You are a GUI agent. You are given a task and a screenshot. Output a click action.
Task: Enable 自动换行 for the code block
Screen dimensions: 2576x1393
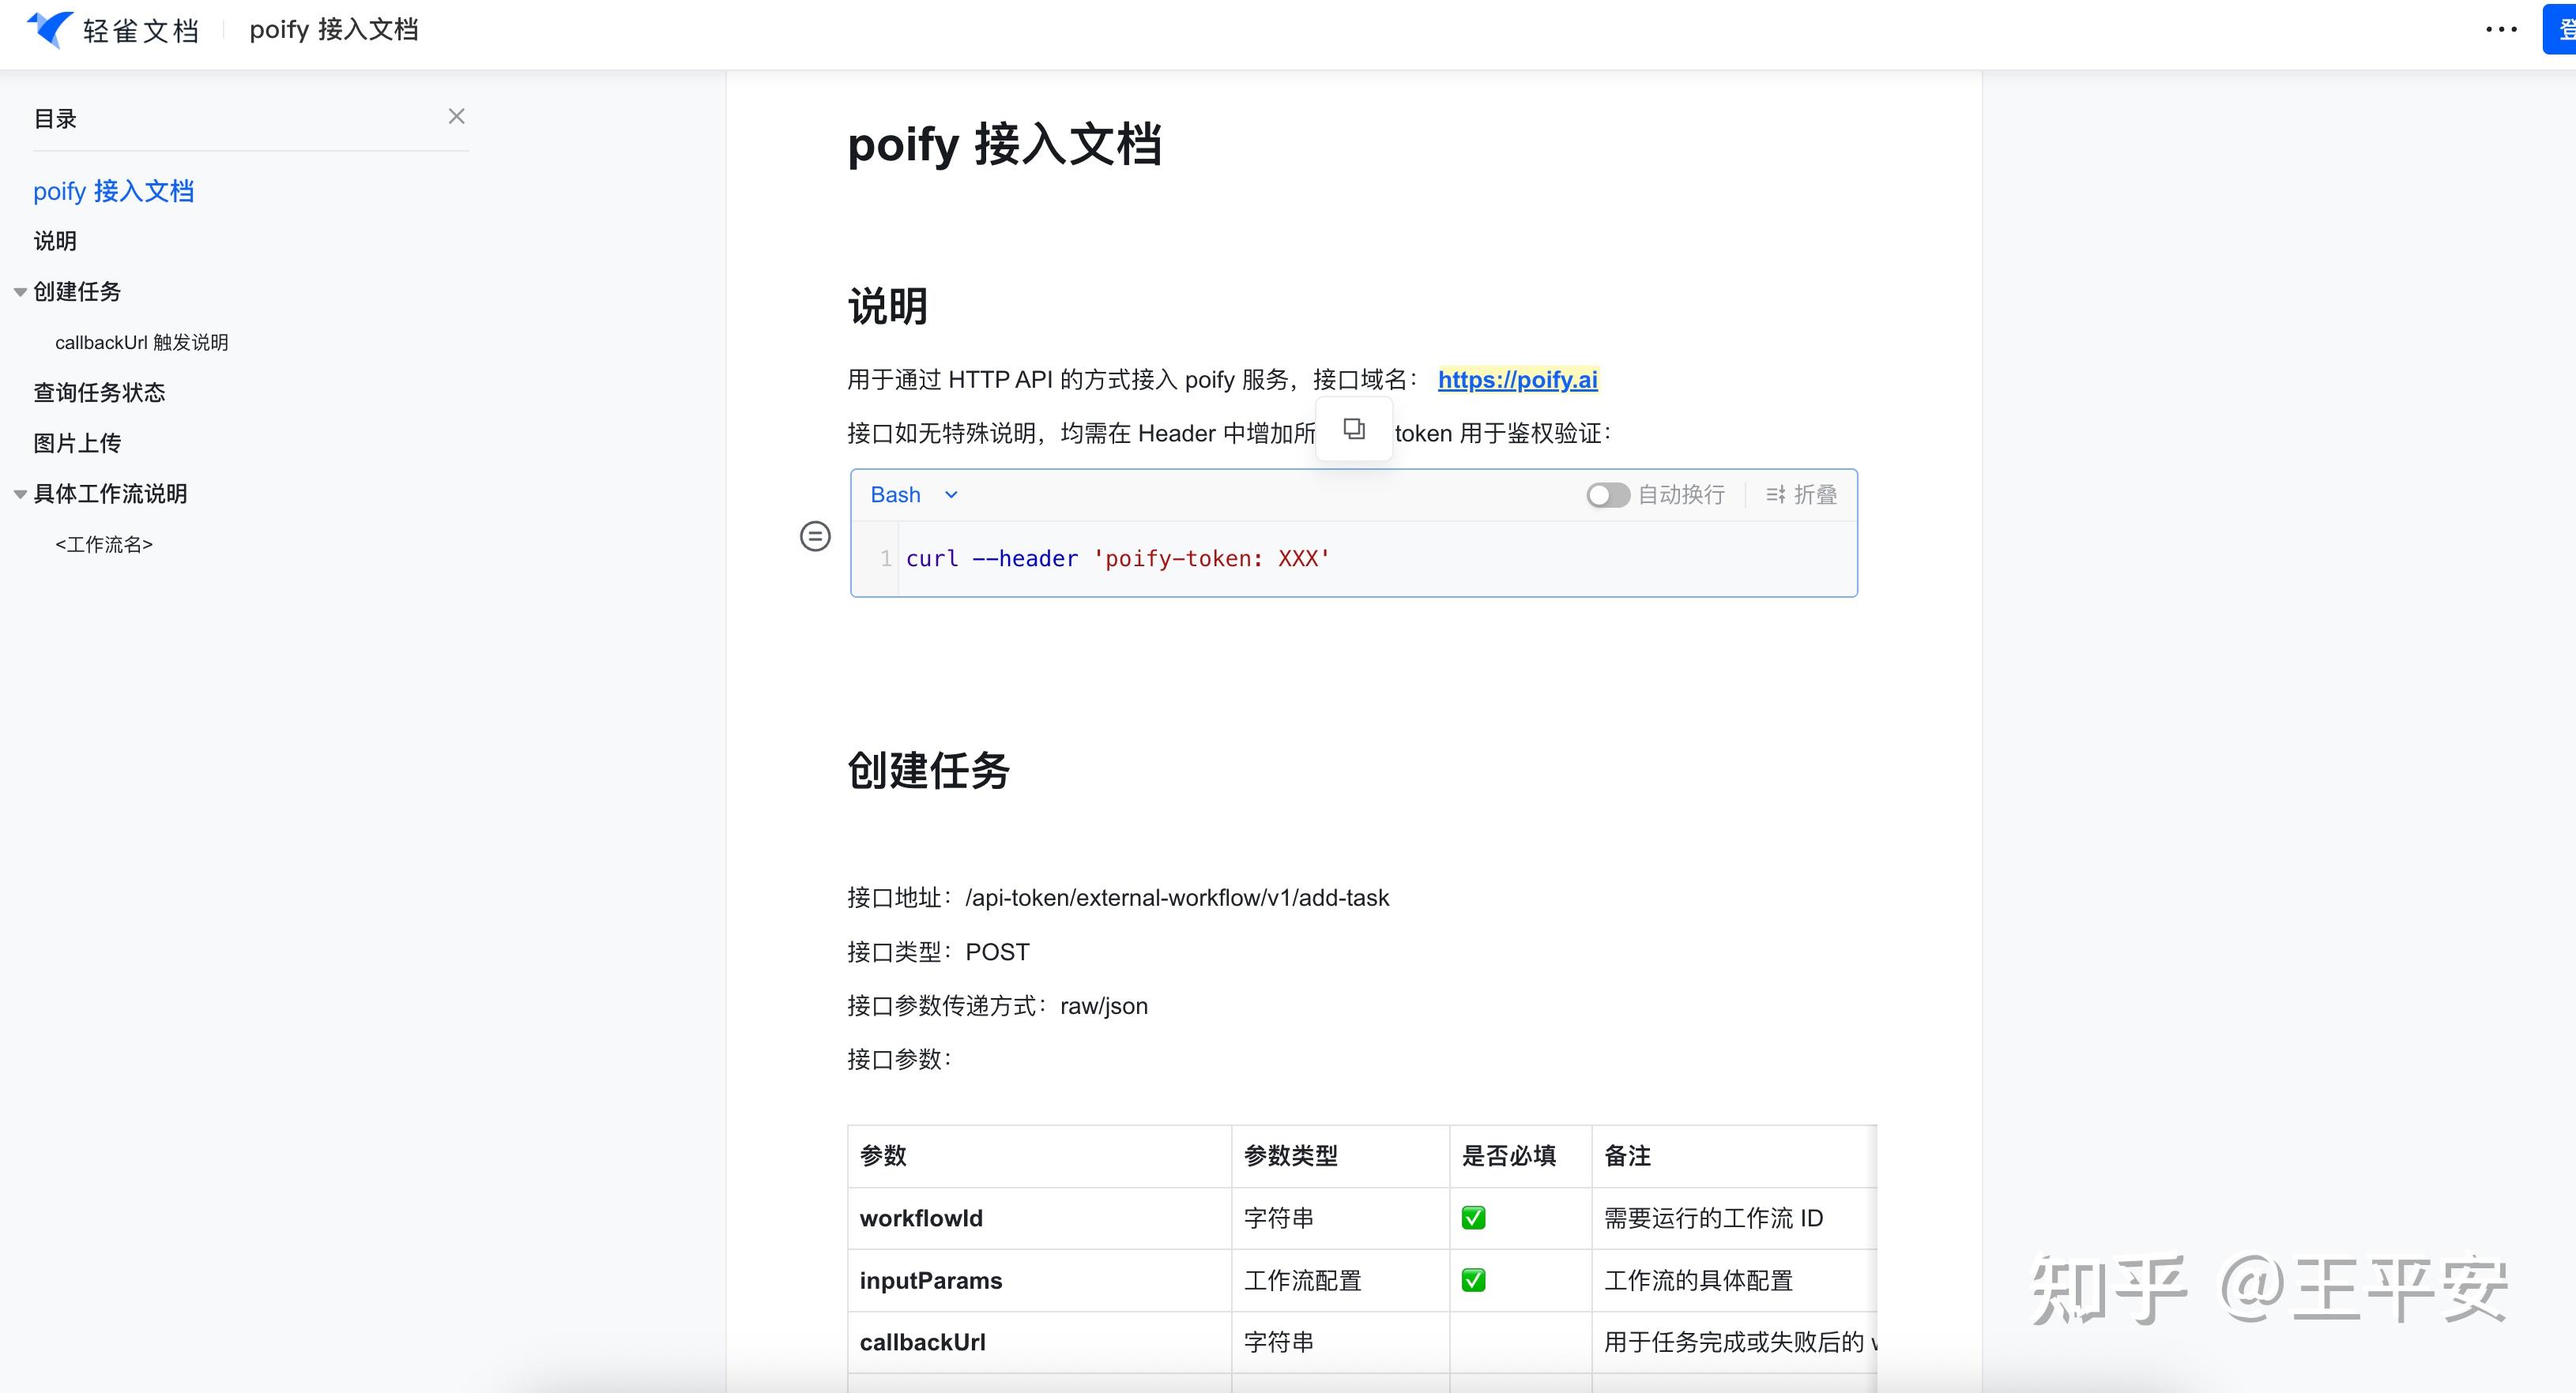1607,494
